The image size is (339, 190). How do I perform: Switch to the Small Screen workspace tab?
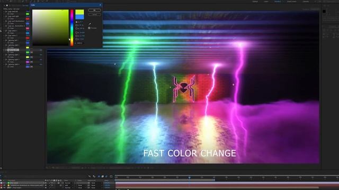[x=292, y=2]
